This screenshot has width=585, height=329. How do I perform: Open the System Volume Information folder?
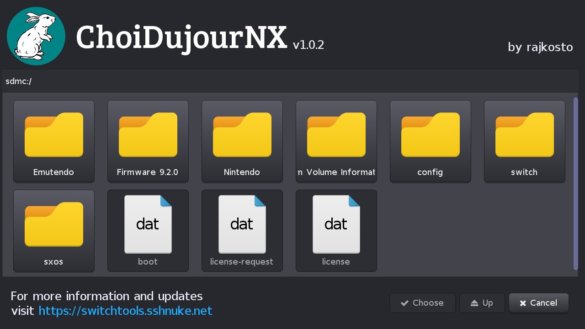336,141
